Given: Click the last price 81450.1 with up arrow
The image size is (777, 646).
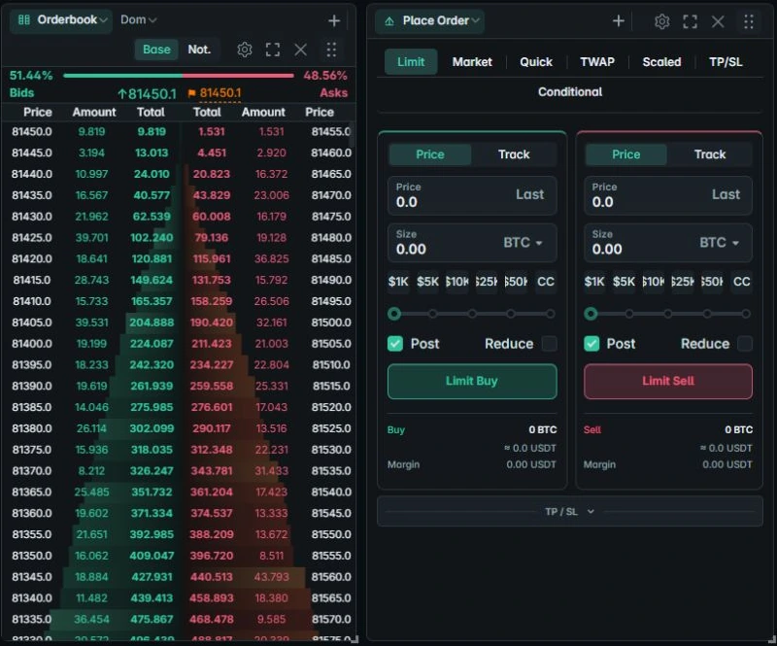Looking at the screenshot, I should [148, 93].
